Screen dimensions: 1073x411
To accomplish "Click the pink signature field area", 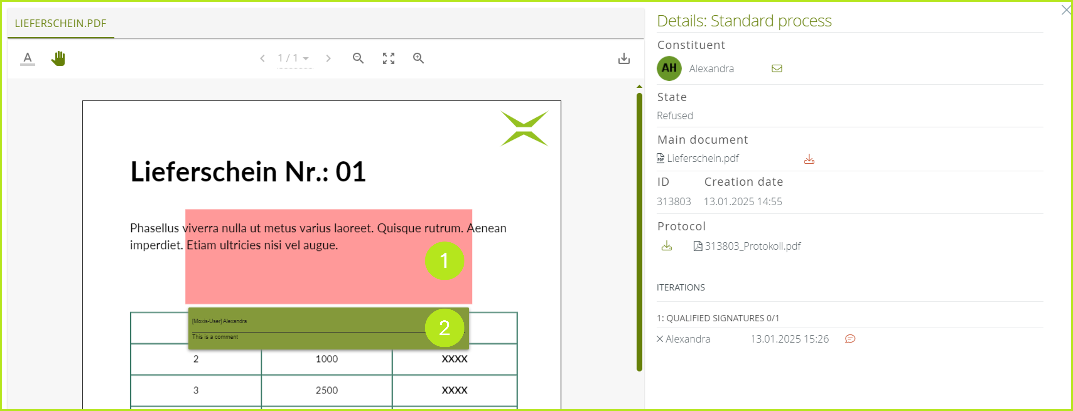I will [308, 275].
